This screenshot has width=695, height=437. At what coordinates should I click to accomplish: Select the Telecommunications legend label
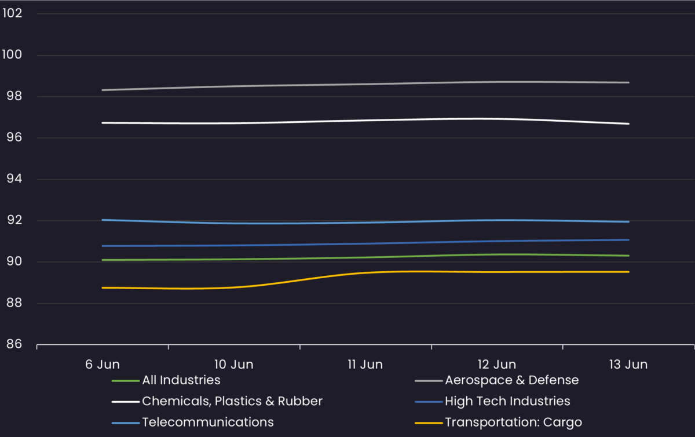(208, 421)
